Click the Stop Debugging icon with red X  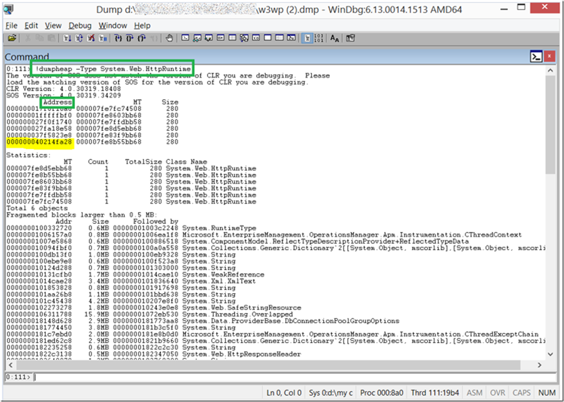[91, 38]
